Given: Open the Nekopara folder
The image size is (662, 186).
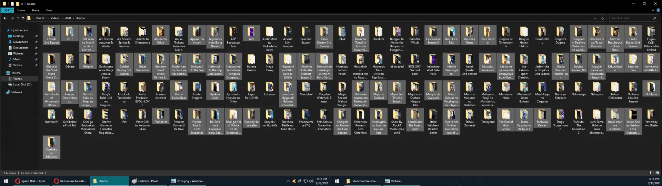Looking at the screenshot, I should tap(597, 89).
